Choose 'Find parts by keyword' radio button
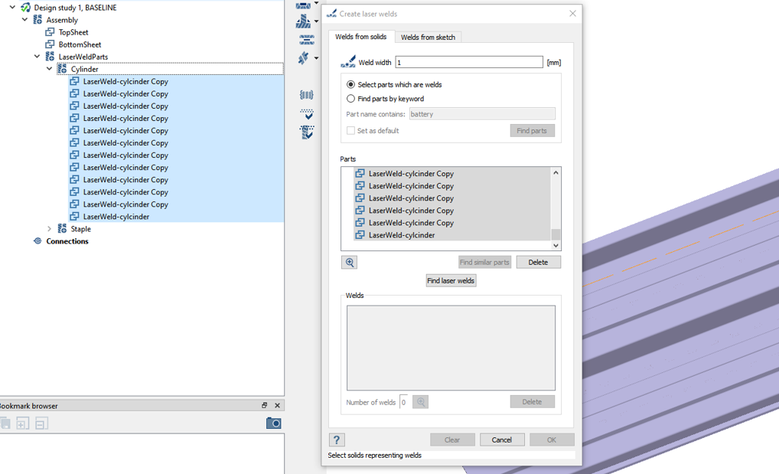 coord(350,99)
